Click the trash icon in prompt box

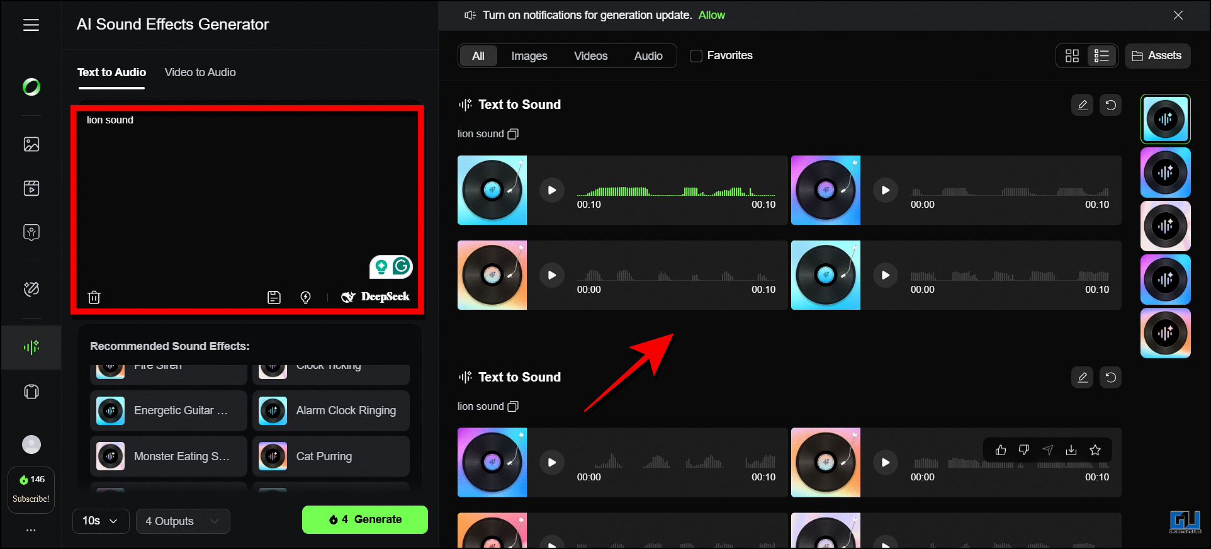coord(94,297)
